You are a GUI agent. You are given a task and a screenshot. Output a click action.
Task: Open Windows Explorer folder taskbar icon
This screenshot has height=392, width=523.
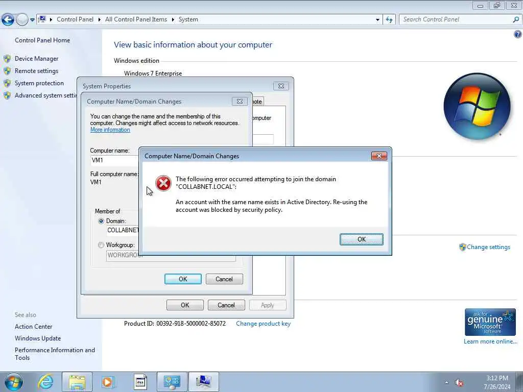tap(77, 382)
